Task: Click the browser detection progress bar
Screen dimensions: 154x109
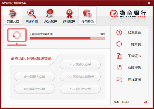Action: click(x=67, y=38)
